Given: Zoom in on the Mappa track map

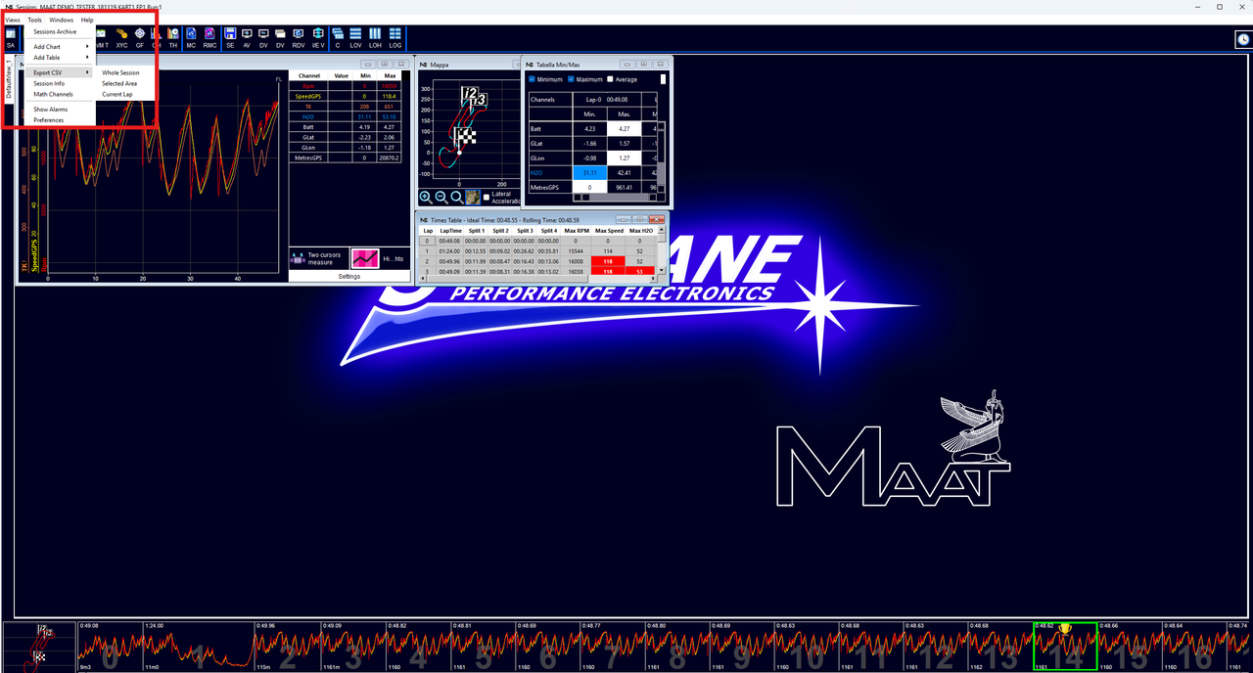Looking at the screenshot, I should [425, 197].
